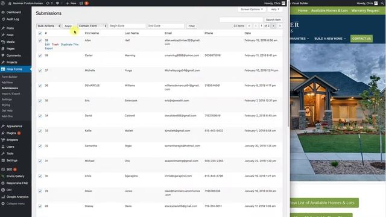Image resolution: width=386 pixels, height=217 pixels.
Task: Click the submissions search text box
Action: [x=241, y=20]
